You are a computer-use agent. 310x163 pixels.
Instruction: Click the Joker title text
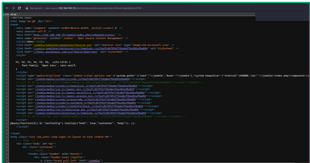pyautogui.click(x=30, y=41)
